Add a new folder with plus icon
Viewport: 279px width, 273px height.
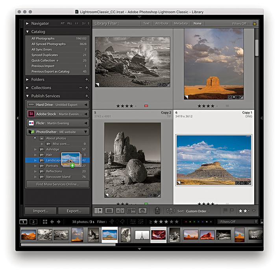87,80
